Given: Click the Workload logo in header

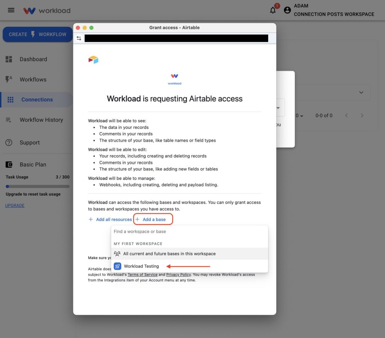Looking at the screenshot, I should coord(47,11).
